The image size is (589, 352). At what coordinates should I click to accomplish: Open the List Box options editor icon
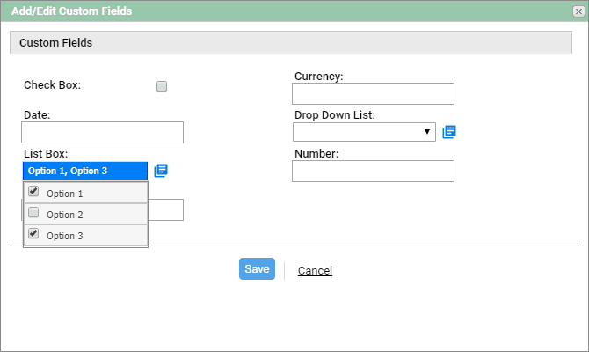pos(161,171)
